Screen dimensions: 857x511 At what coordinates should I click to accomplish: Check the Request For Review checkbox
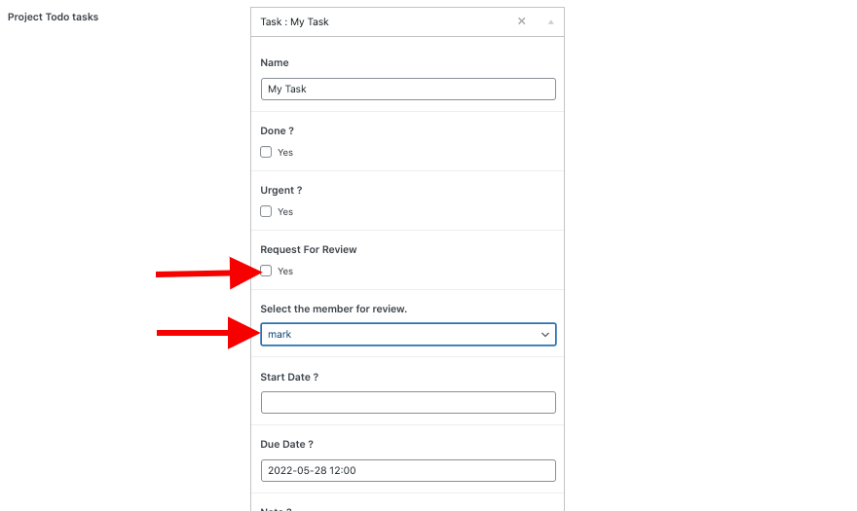click(x=266, y=271)
